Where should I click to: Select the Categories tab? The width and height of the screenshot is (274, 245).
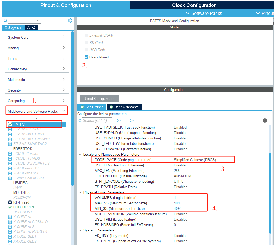tap(13, 27)
